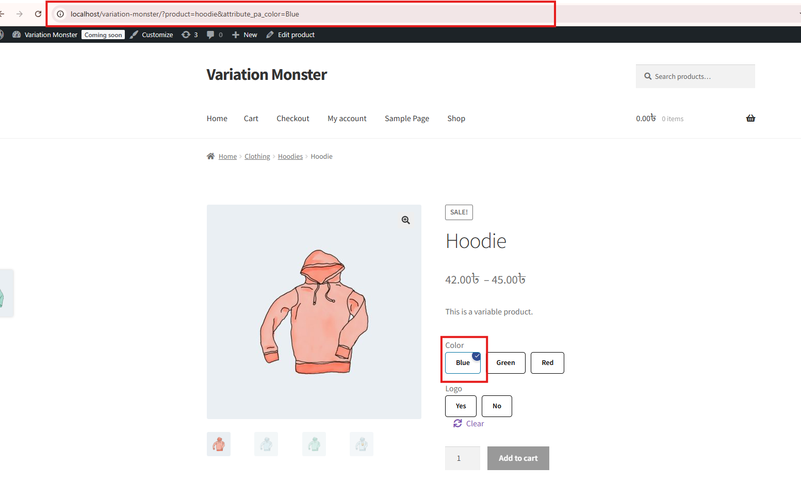The height and width of the screenshot is (483, 801).
Task: Choose Red color variation
Action: coord(547,363)
